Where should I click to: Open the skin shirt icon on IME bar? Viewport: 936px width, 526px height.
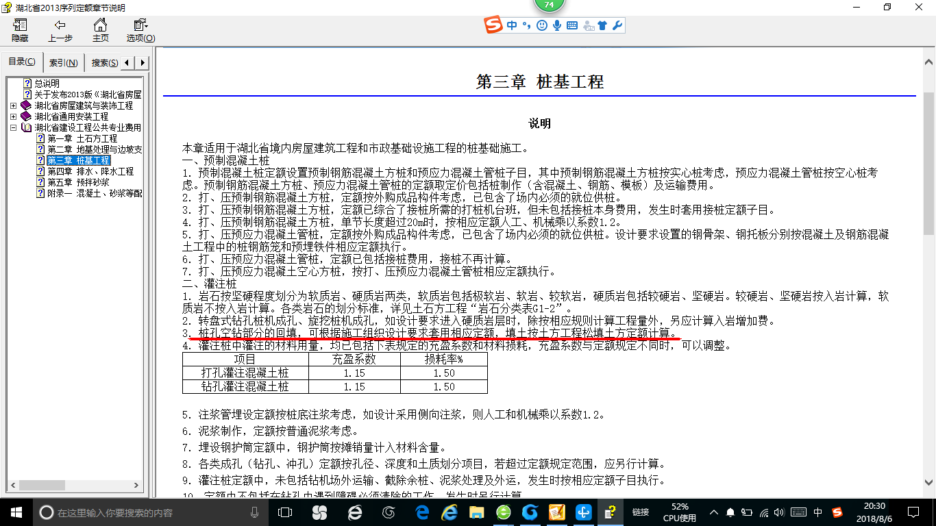click(602, 25)
